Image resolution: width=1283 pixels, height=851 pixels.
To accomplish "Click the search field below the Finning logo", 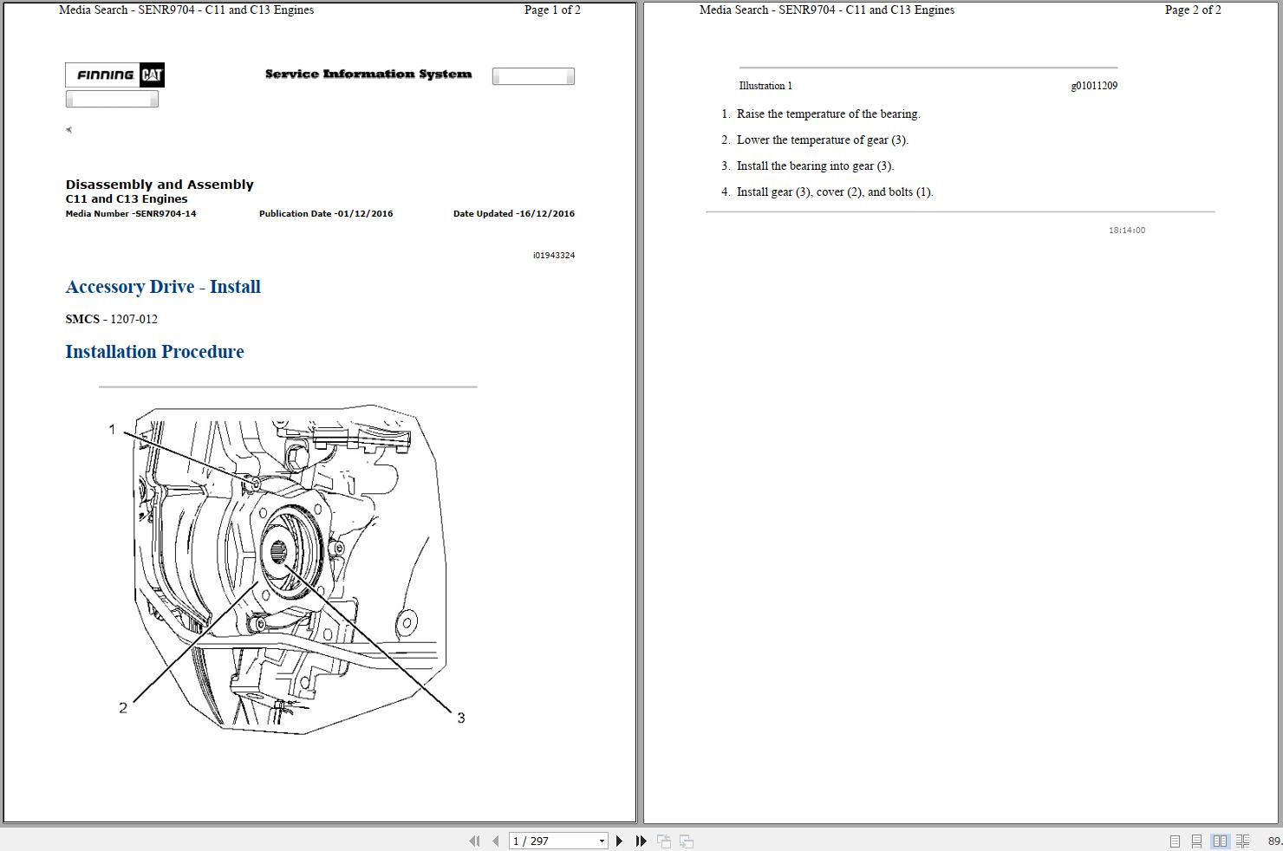I will point(112,98).
